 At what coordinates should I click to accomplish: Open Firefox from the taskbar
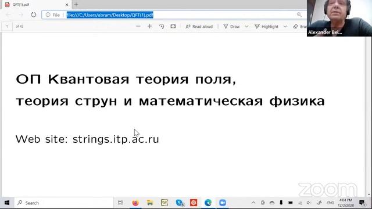(135, 203)
